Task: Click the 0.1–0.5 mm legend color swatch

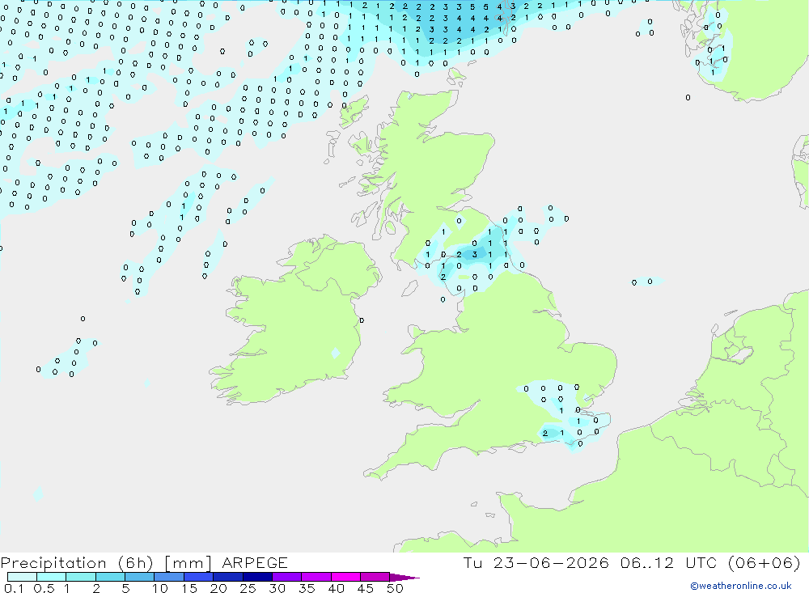Action: 22,577
